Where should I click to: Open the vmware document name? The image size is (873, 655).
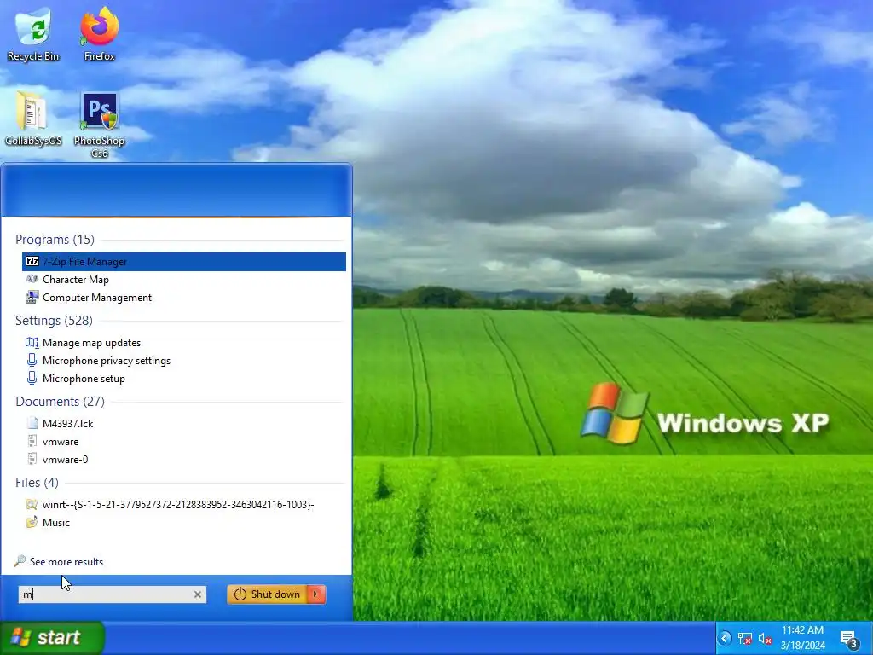pos(61,442)
